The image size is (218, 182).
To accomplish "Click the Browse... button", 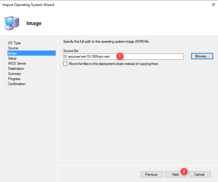I will [x=202, y=56].
